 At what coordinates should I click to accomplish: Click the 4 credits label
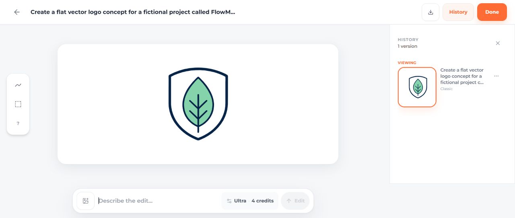click(x=262, y=201)
